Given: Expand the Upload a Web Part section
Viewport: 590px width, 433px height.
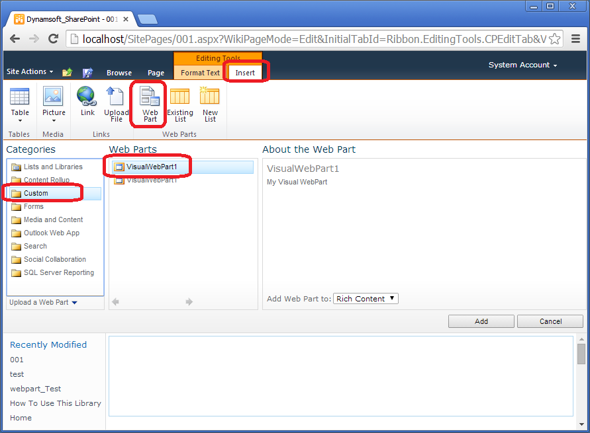Looking at the screenshot, I should (43, 303).
